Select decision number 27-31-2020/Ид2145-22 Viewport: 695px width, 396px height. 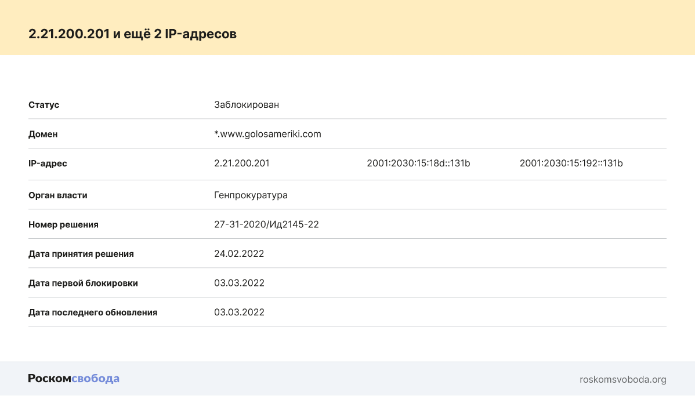266,224
